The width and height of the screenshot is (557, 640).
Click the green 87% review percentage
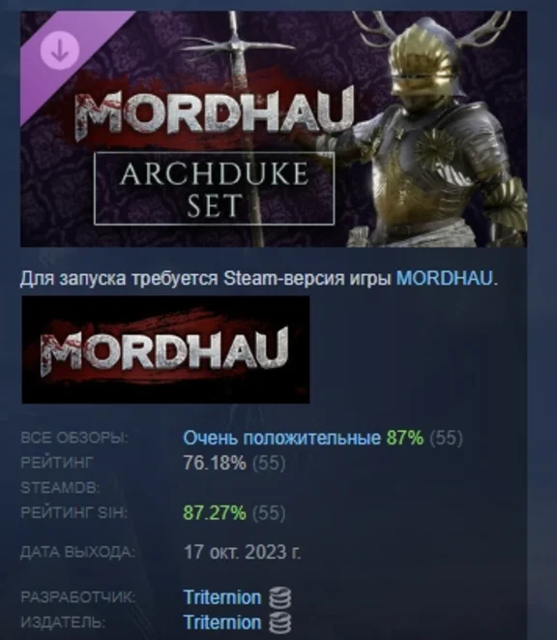click(x=405, y=438)
